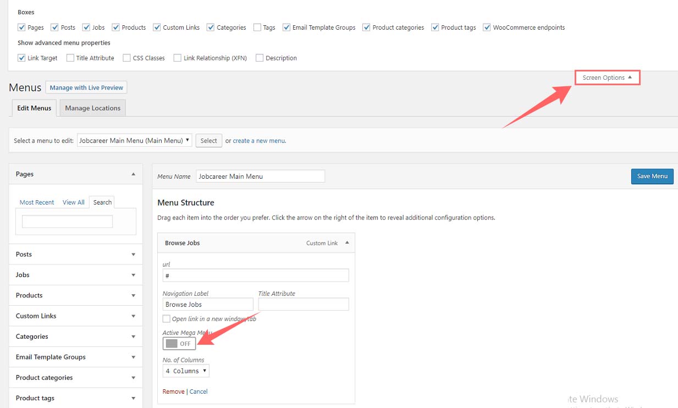Collapse the Pages panel arrow
Image resolution: width=678 pixels, height=408 pixels.
tap(133, 174)
